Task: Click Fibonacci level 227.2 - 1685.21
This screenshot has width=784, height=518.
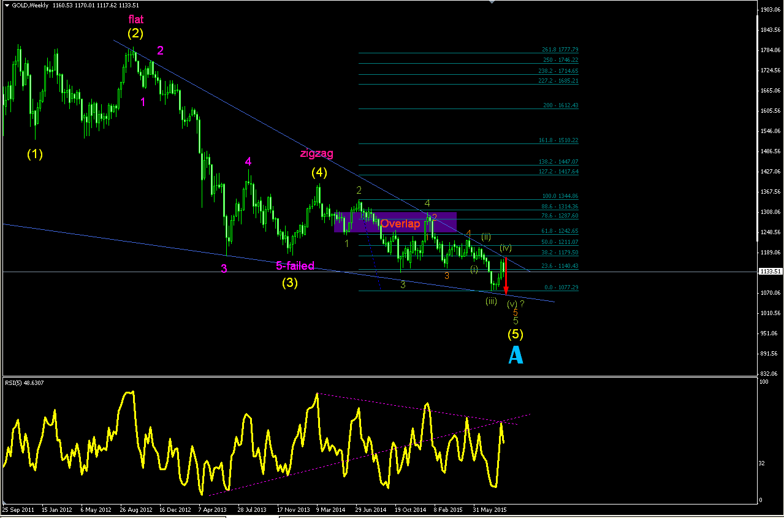Action: point(558,80)
